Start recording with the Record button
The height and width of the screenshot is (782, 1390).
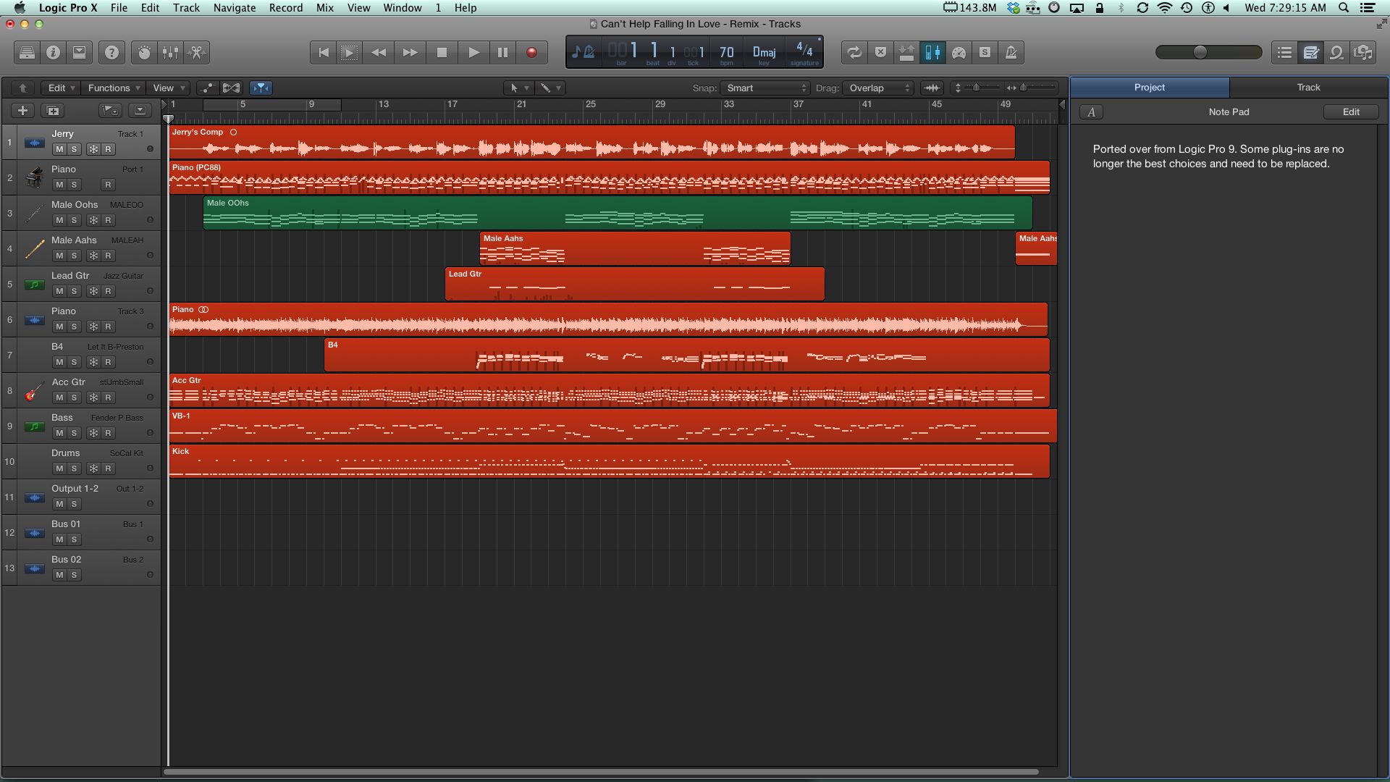click(531, 52)
